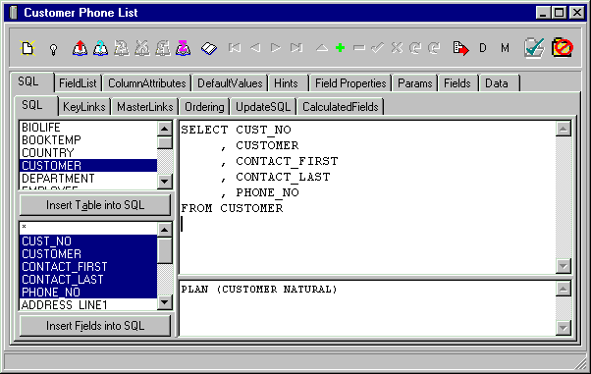Click the open book icon with blue edge
This screenshot has width=591, height=374.
point(209,48)
